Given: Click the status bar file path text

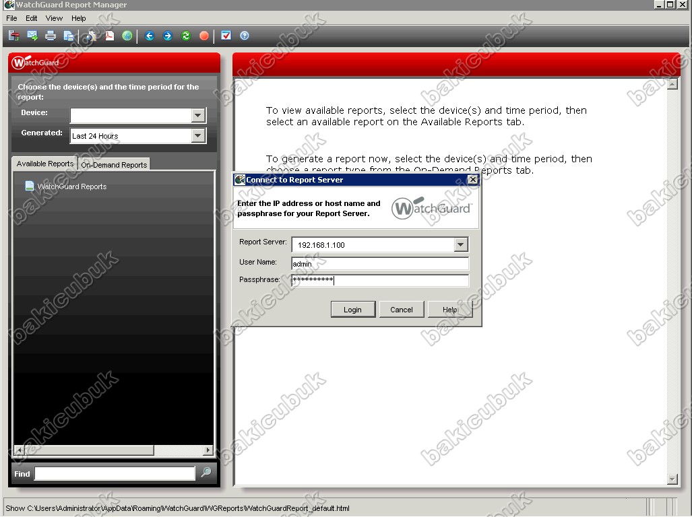Looking at the screenshot, I should tap(177, 508).
